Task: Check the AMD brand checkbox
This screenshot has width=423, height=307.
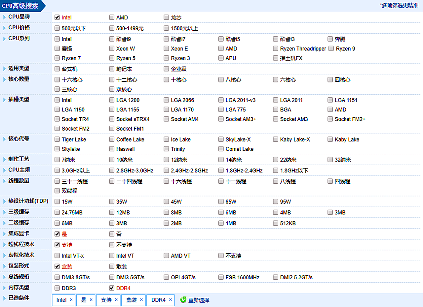Action: (x=112, y=17)
